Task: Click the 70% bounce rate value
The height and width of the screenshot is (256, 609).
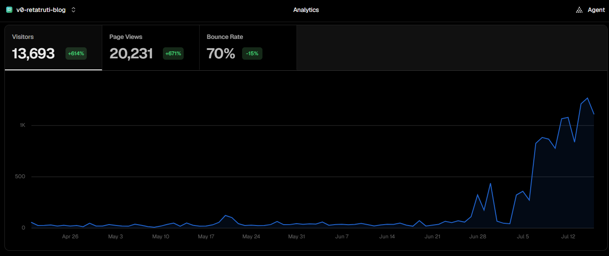Action: [221, 53]
